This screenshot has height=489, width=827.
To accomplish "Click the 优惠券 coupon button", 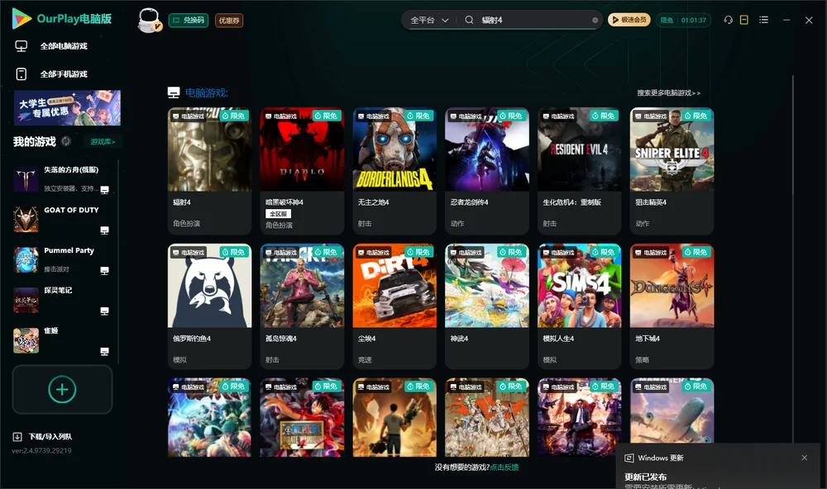I will click(x=229, y=20).
